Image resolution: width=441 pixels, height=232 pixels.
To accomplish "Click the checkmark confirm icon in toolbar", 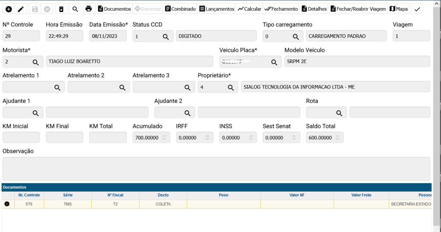I will click(417, 9).
